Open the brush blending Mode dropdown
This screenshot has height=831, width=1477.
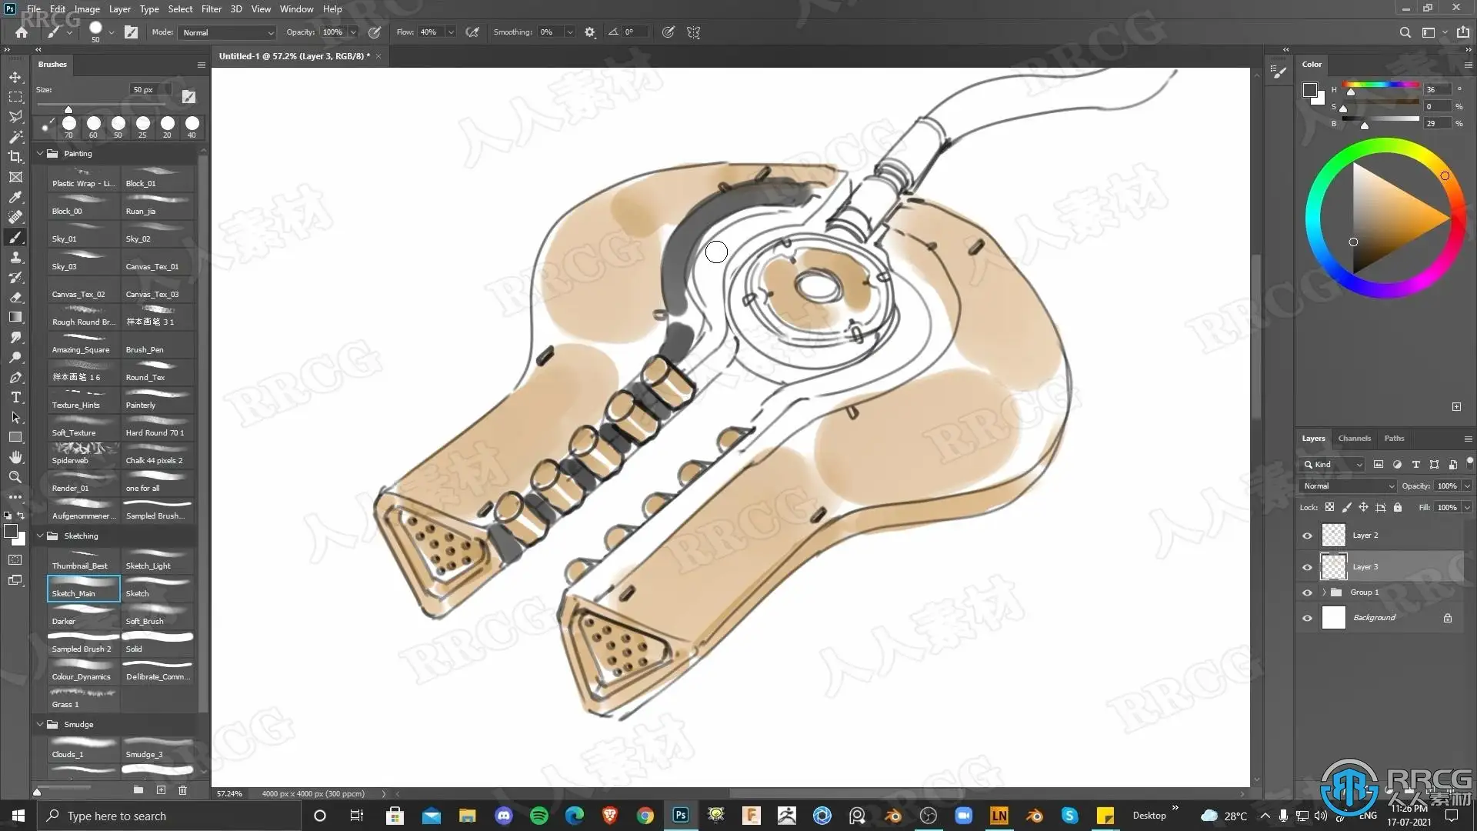(228, 32)
